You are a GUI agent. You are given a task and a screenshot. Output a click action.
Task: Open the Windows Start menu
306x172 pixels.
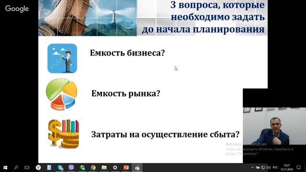[5, 168]
